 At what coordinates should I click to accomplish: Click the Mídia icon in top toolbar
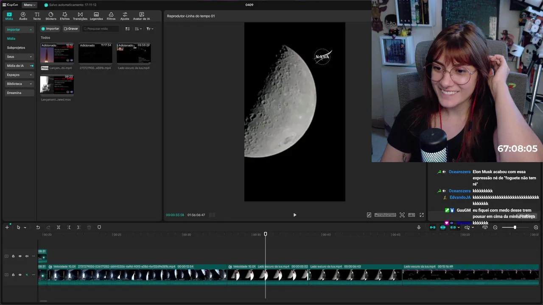[9, 16]
